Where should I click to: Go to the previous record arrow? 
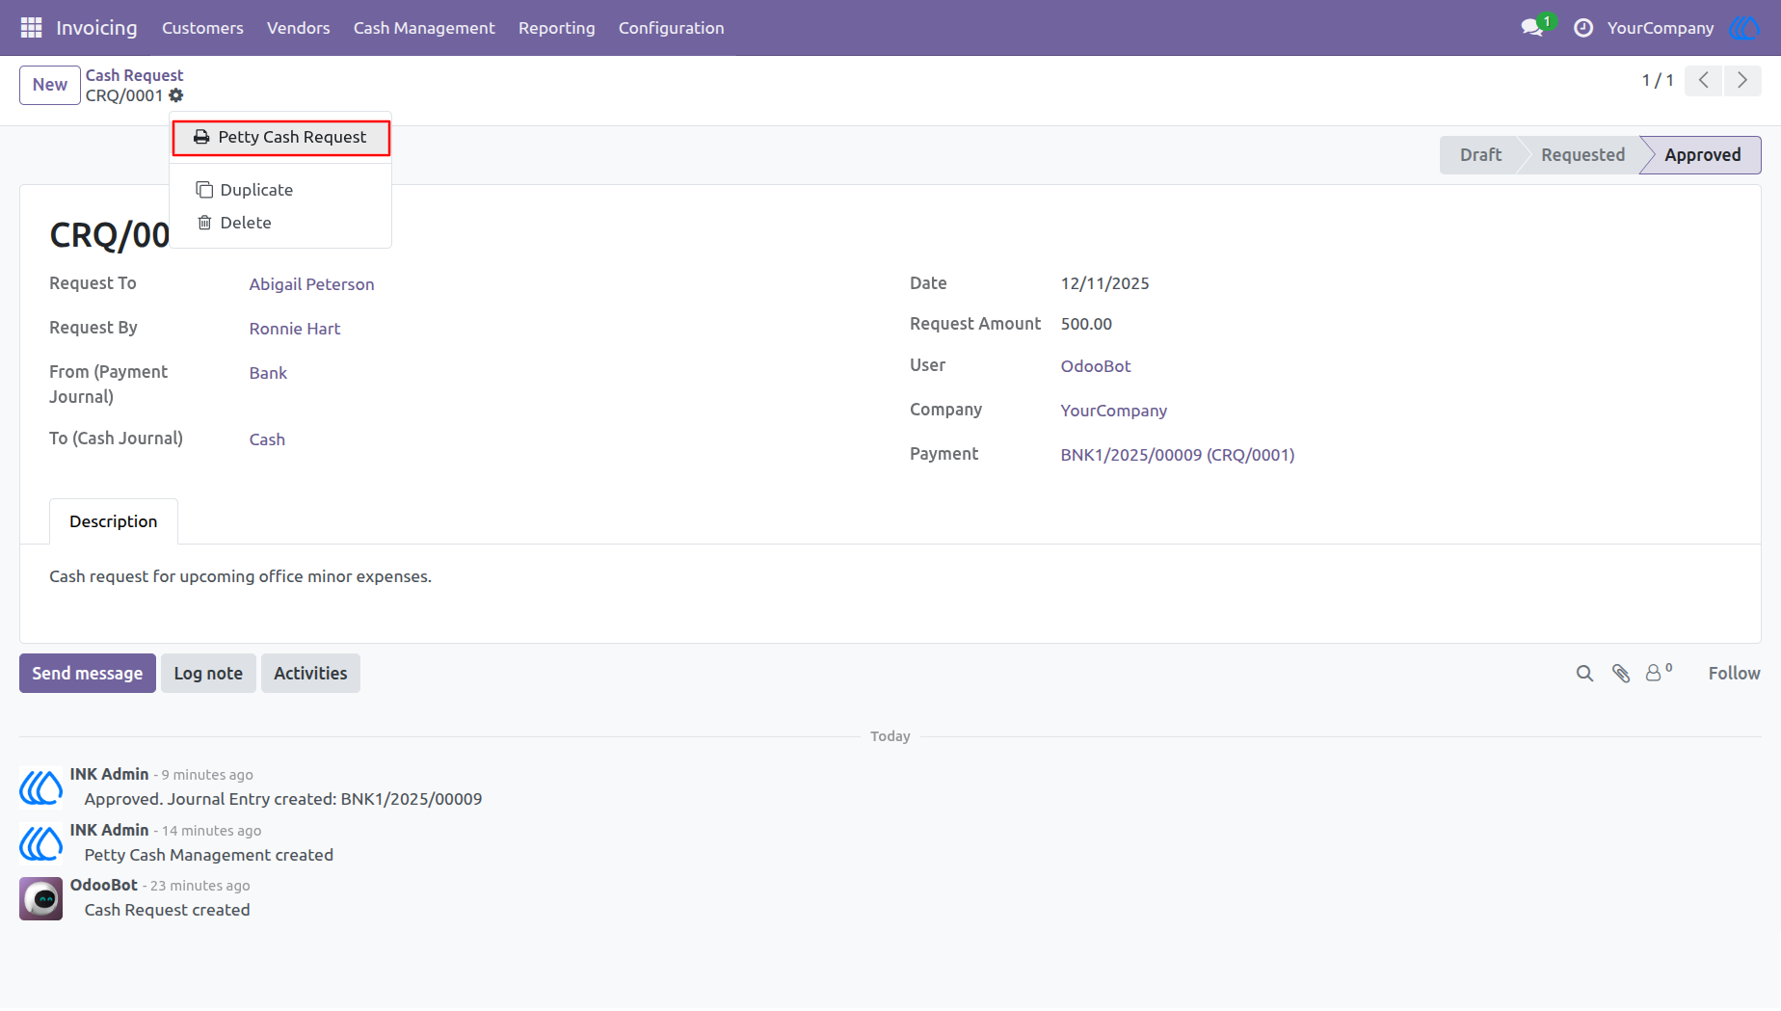tap(1704, 81)
